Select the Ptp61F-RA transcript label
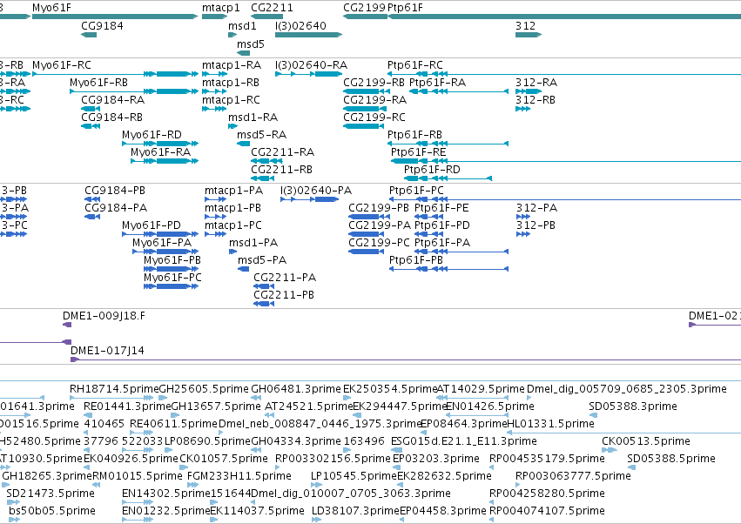741x524 pixels. [x=438, y=82]
